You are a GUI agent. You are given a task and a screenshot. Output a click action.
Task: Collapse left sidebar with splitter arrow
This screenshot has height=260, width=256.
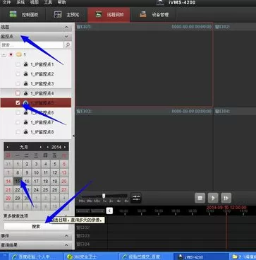[x=73, y=136]
